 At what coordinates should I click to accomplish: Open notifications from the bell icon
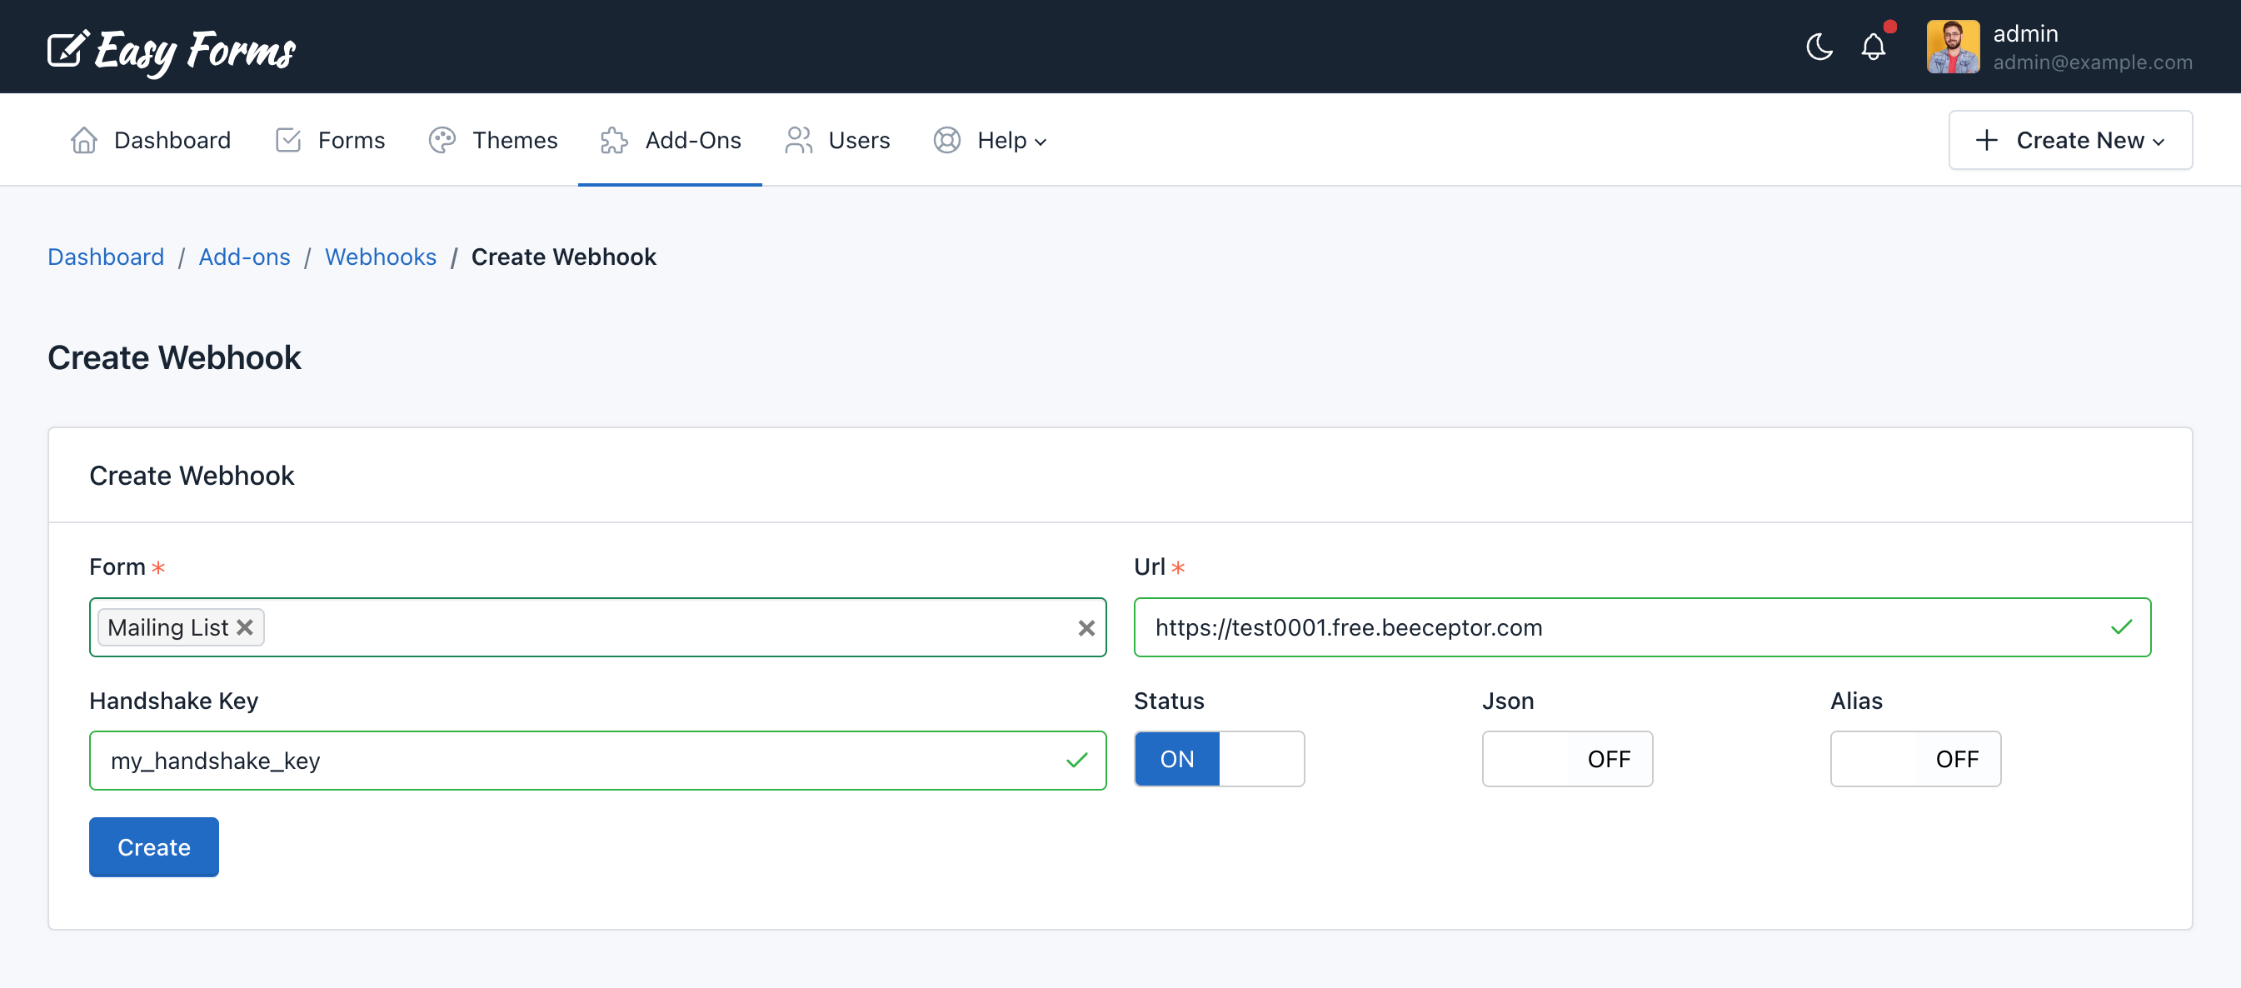coord(1873,47)
